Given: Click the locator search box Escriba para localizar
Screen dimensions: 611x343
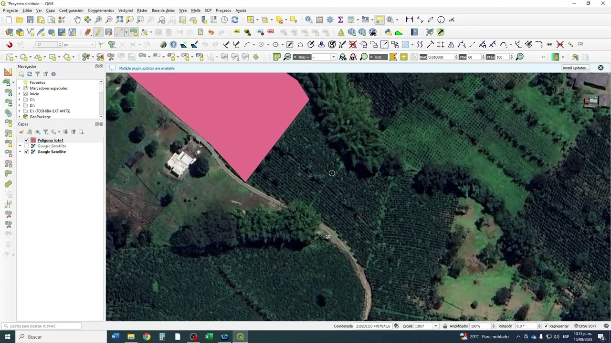Looking at the screenshot, I should coord(42,326).
